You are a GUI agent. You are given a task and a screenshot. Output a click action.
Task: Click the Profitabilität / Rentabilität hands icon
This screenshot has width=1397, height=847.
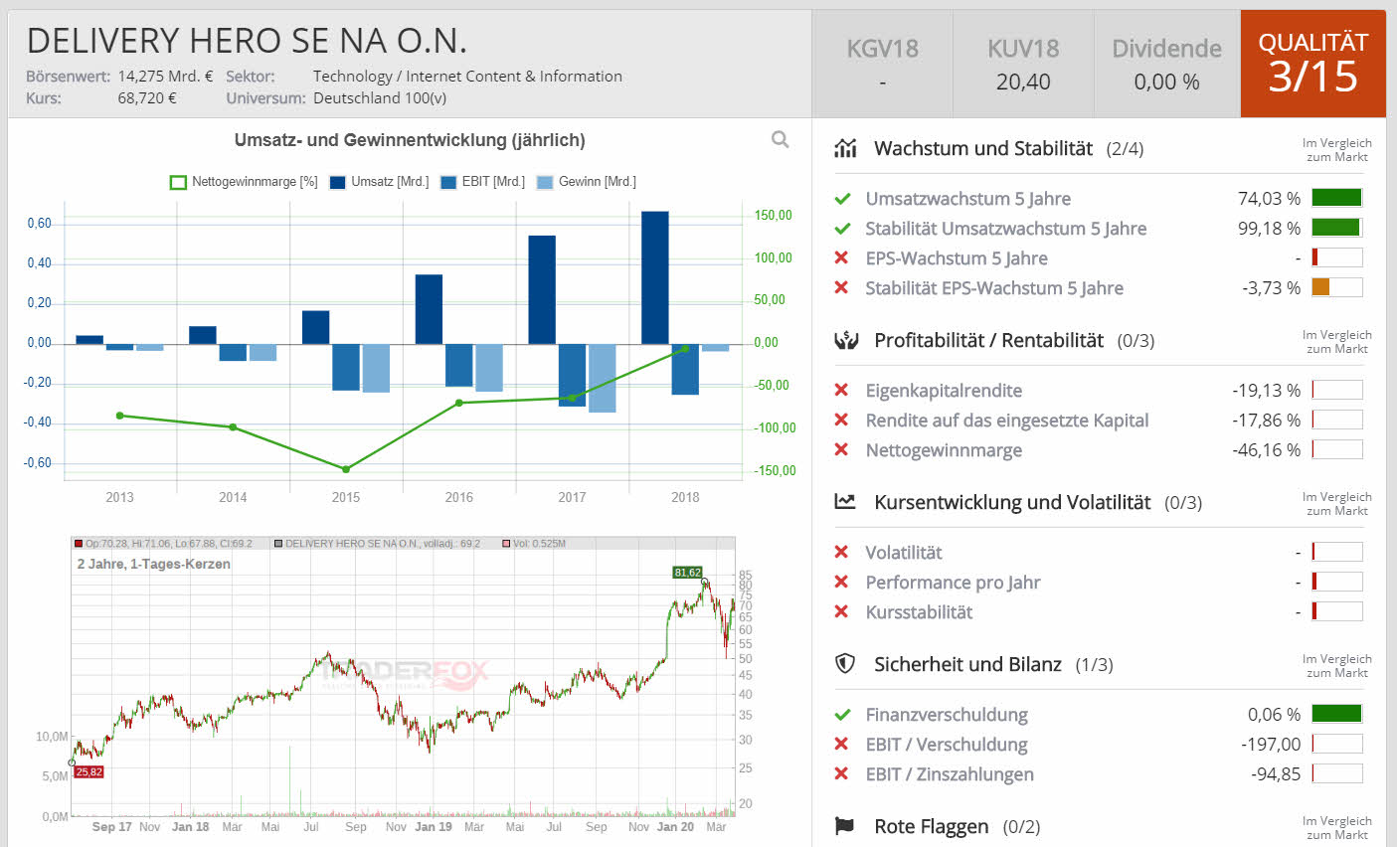tap(845, 340)
